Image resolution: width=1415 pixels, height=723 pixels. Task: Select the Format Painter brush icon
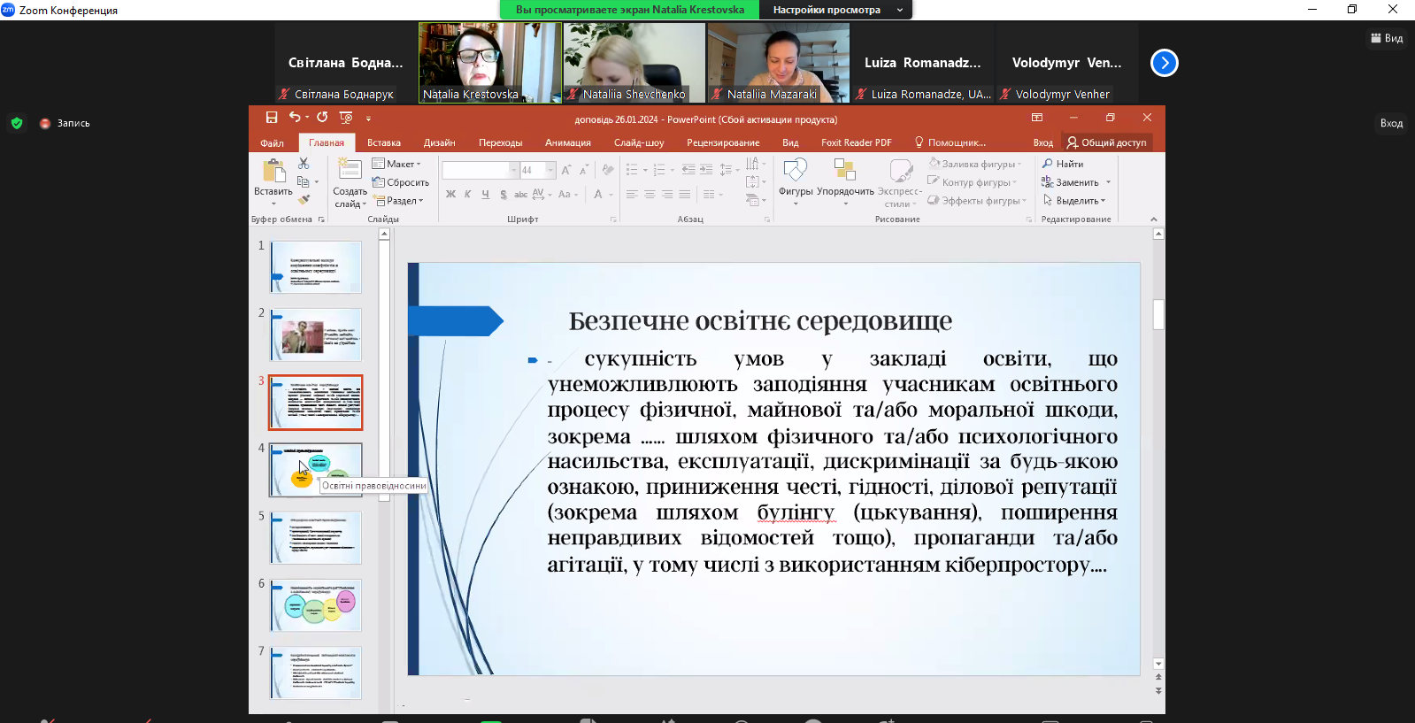[304, 200]
